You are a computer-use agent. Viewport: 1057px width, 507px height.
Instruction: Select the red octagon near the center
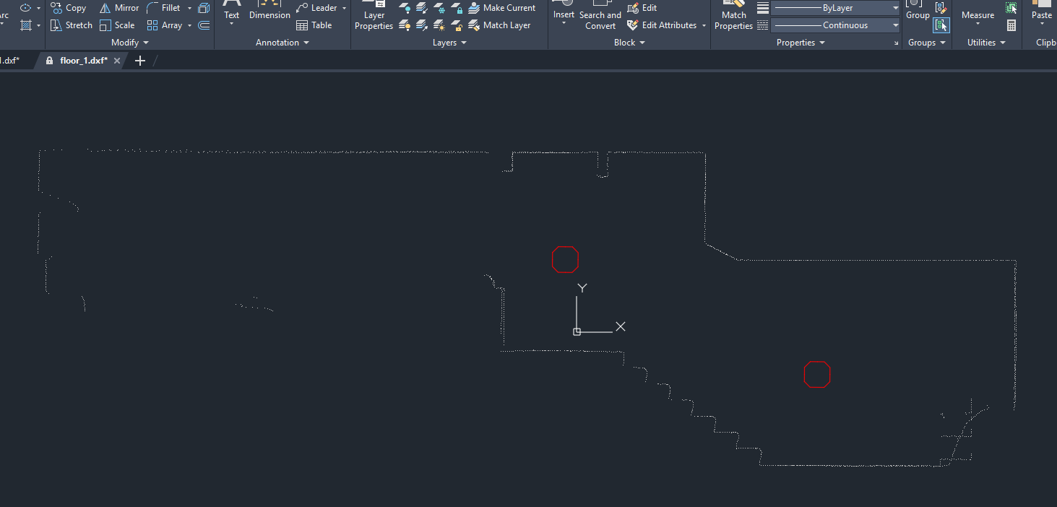tap(565, 259)
